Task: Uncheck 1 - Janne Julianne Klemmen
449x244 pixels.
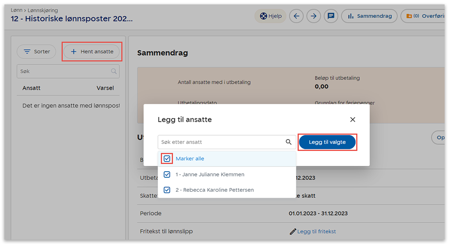Action: [x=167, y=175]
